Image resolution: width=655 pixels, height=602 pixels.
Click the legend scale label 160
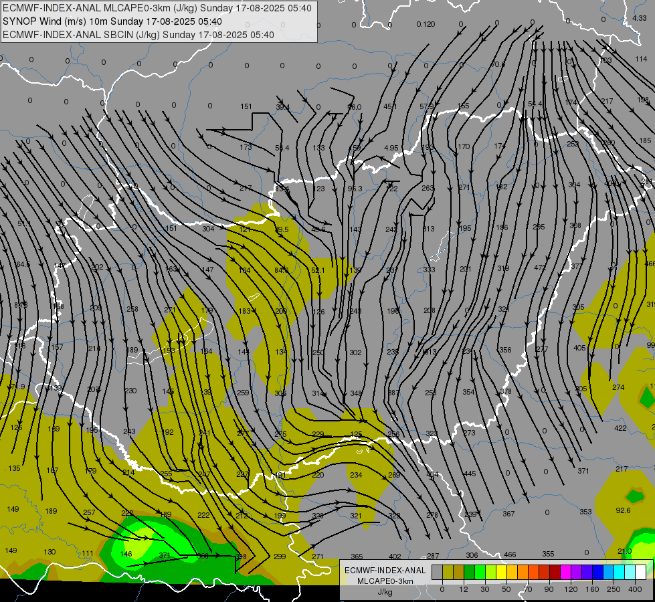point(592,589)
